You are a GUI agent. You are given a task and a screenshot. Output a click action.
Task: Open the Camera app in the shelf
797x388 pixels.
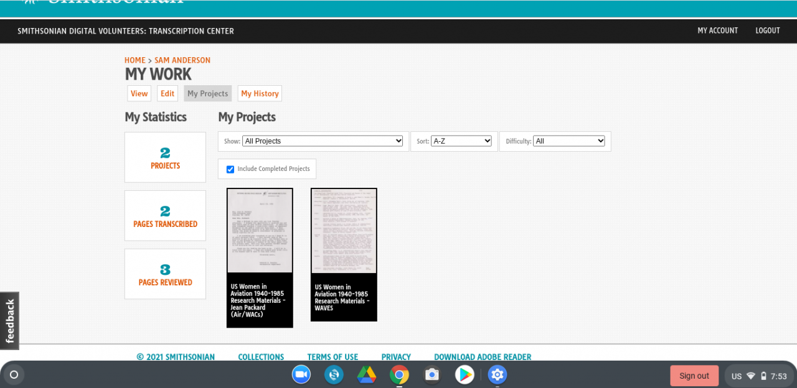432,374
